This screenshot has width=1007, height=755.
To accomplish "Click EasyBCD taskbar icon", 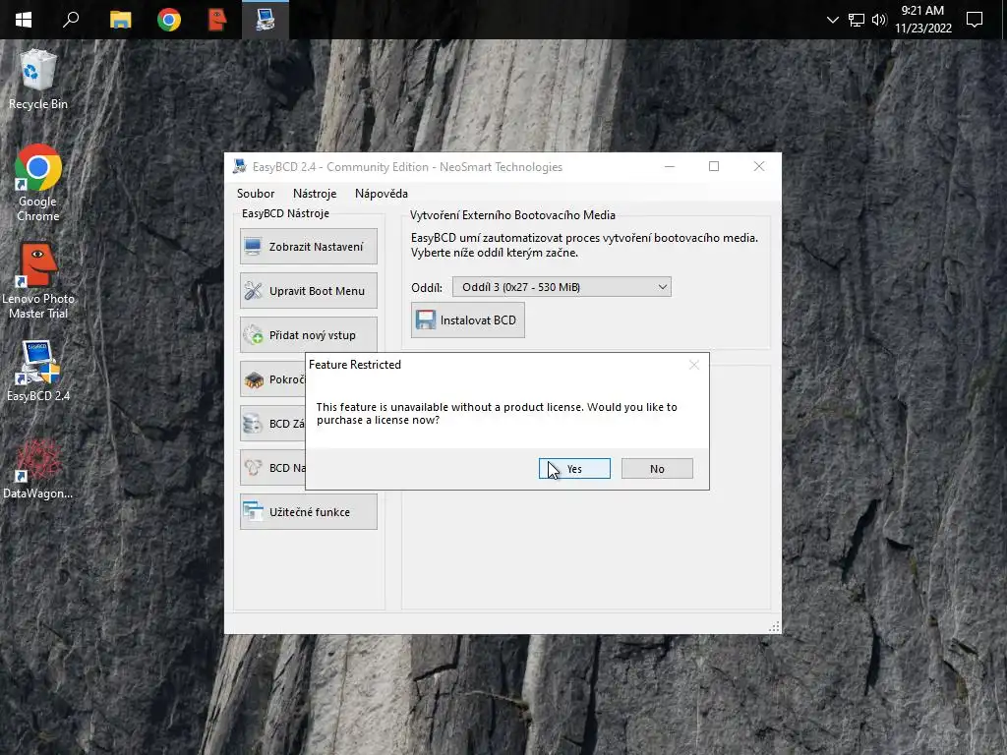I will [266, 20].
